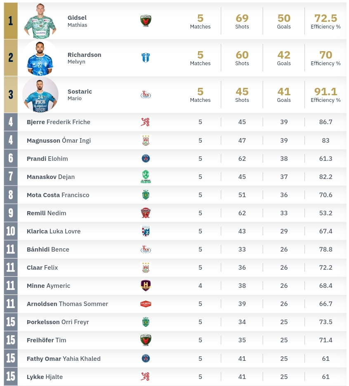Image resolution: width=349 pixels, height=386 pixels.
Task: Click the purple H logo beside Minne
Action: (146, 285)
